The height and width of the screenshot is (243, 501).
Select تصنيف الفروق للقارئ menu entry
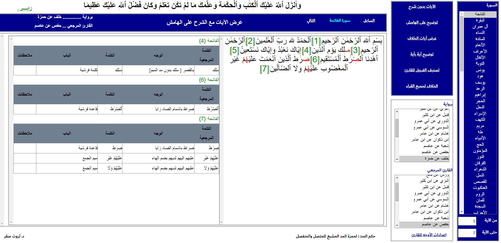pyautogui.click(x=422, y=70)
